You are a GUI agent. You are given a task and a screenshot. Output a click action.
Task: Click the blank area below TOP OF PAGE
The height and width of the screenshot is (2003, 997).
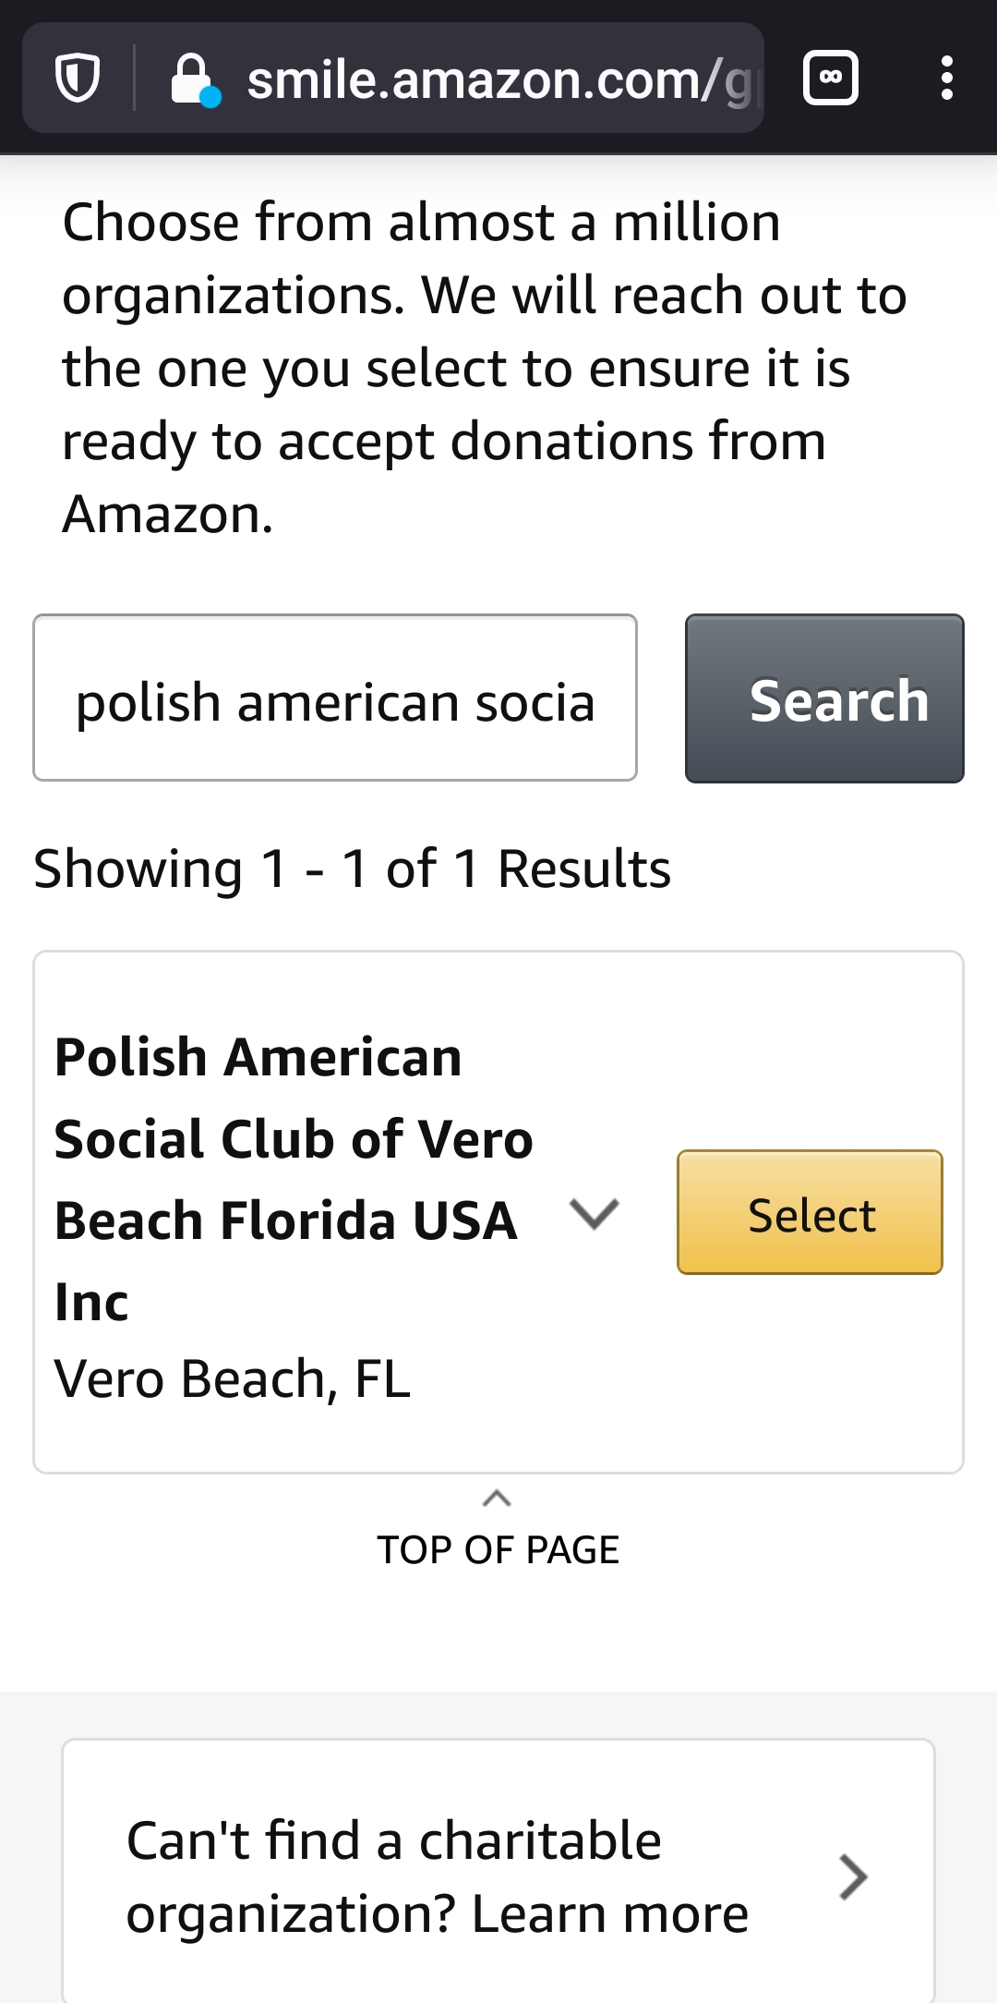pos(498,1635)
